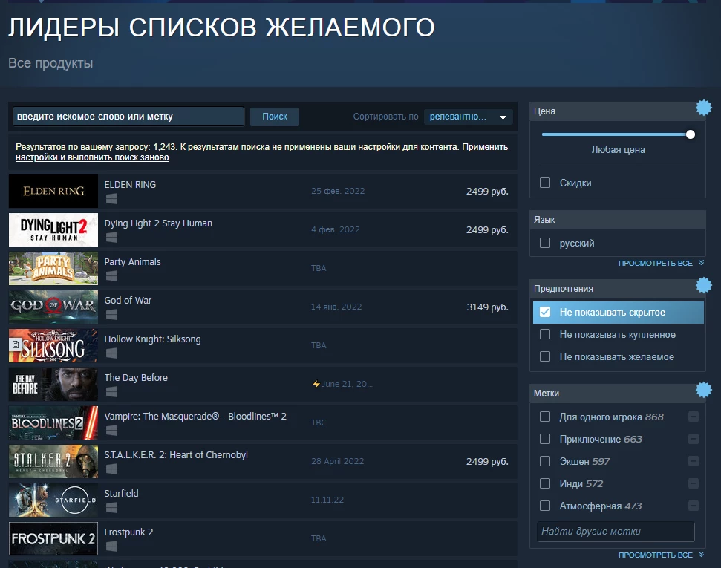The height and width of the screenshot is (568, 721).
Task: Expand all languages via ПРОСМОТРЕТЬ ВСЕ under Язык
Action: click(x=661, y=263)
